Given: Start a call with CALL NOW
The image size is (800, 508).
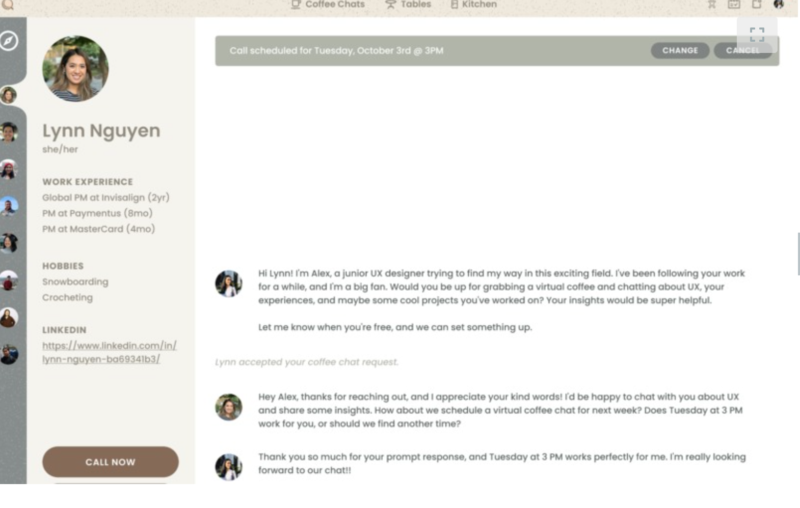Looking at the screenshot, I should click(110, 462).
